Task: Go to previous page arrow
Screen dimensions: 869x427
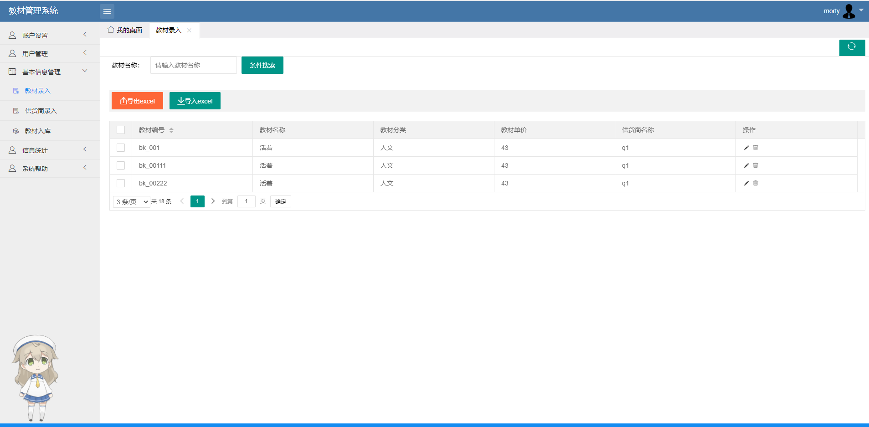Action: (x=182, y=201)
